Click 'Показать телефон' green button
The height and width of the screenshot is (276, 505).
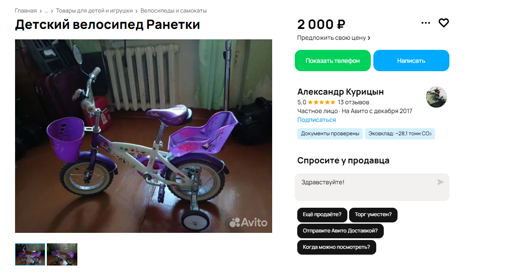(333, 61)
